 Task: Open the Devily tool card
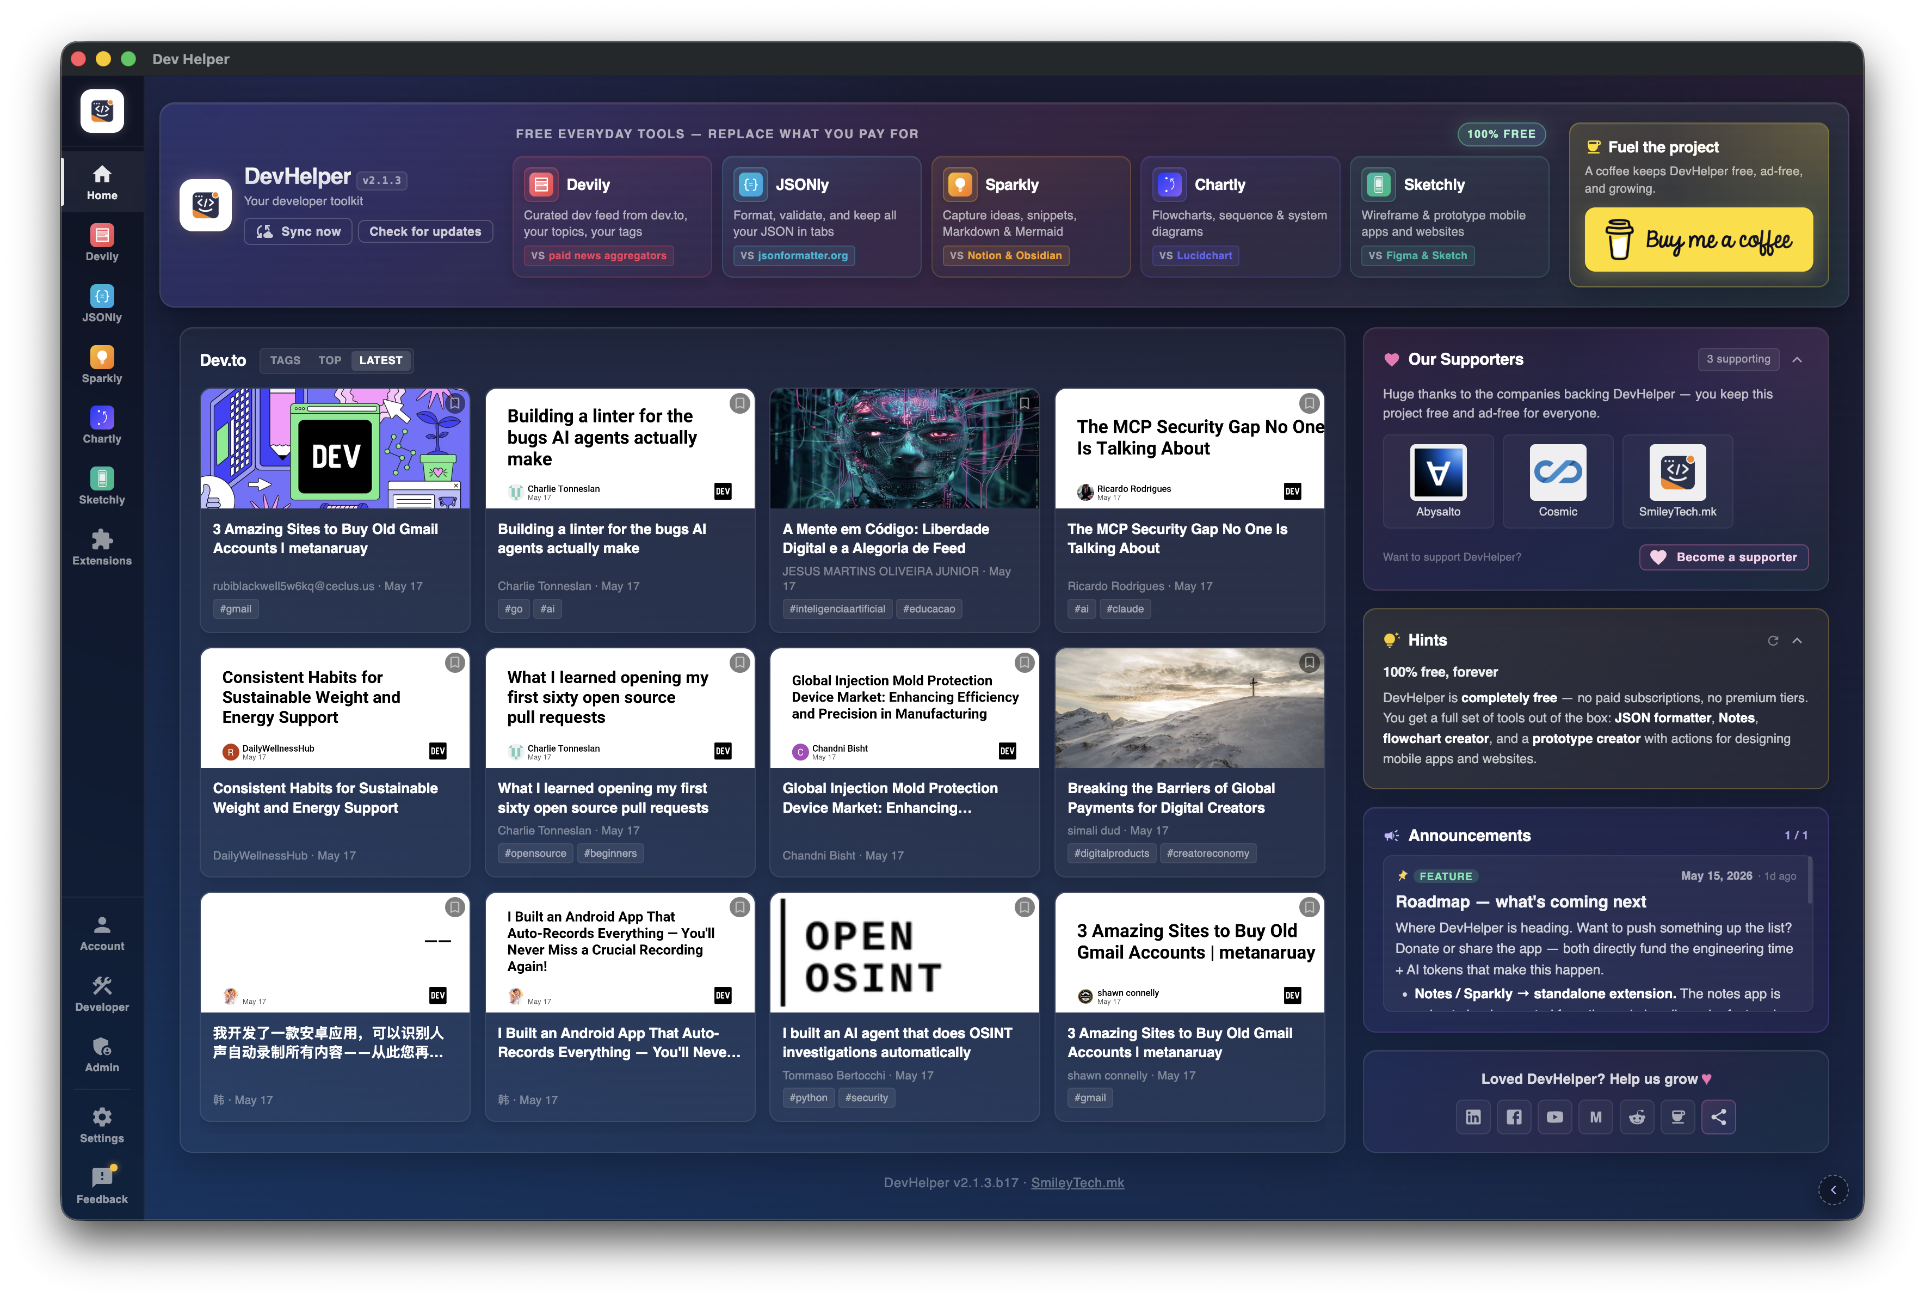click(612, 216)
